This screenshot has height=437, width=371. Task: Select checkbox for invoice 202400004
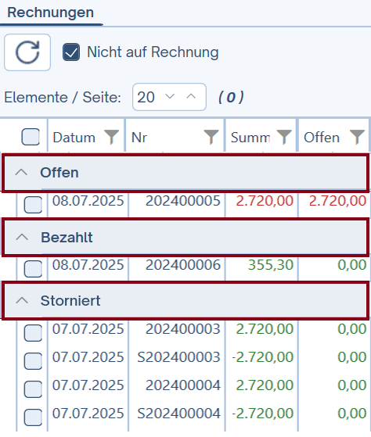(33, 389)
